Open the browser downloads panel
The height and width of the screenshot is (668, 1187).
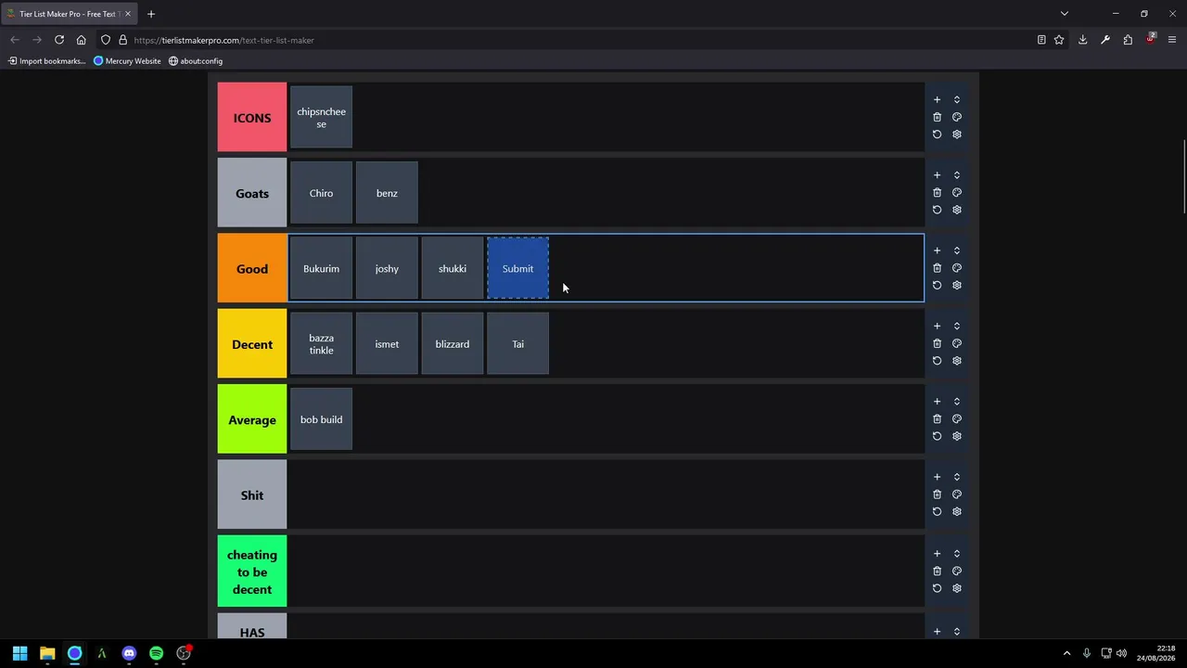tap(1082, 40)
